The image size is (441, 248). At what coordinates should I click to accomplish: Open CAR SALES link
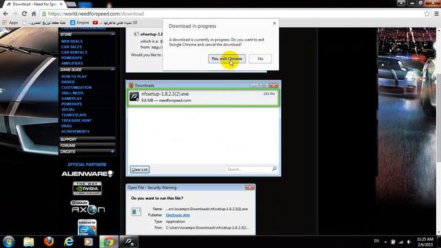(x=72, y=47)
